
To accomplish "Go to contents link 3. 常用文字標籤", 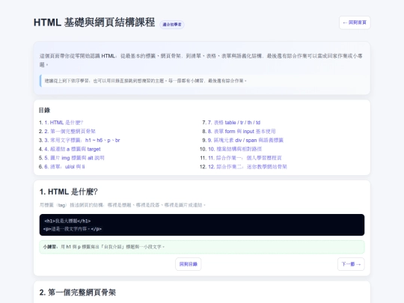I will (82, 140).
